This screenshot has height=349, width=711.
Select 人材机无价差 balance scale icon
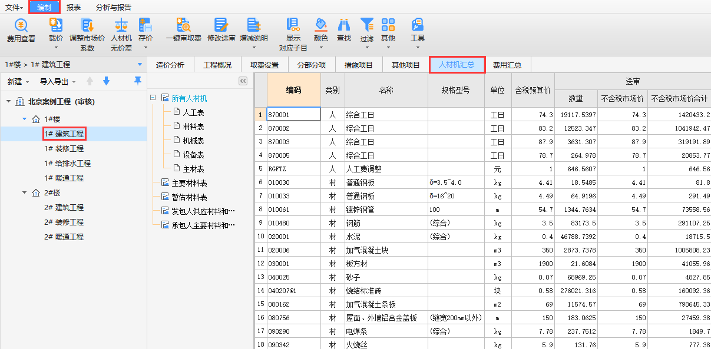(x=121, y=26)
